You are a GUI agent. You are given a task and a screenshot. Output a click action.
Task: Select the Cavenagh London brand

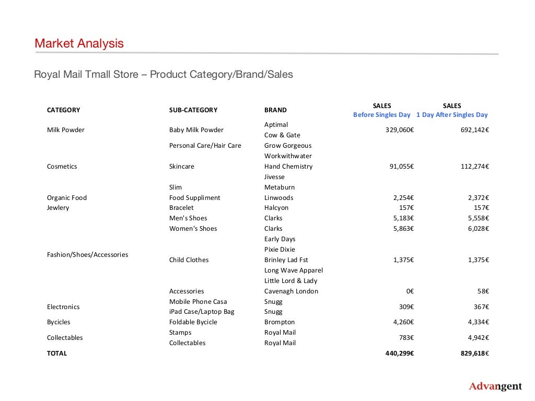pos(291,291)
